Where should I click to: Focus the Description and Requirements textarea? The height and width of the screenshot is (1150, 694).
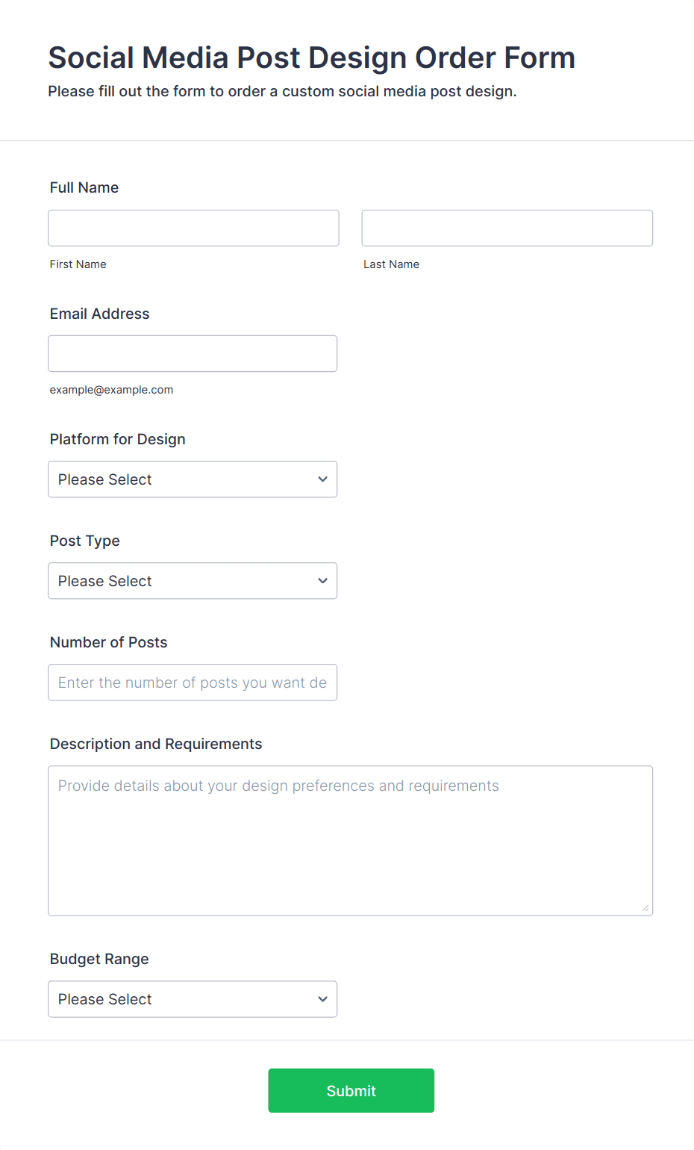click(x=350, y=840)
